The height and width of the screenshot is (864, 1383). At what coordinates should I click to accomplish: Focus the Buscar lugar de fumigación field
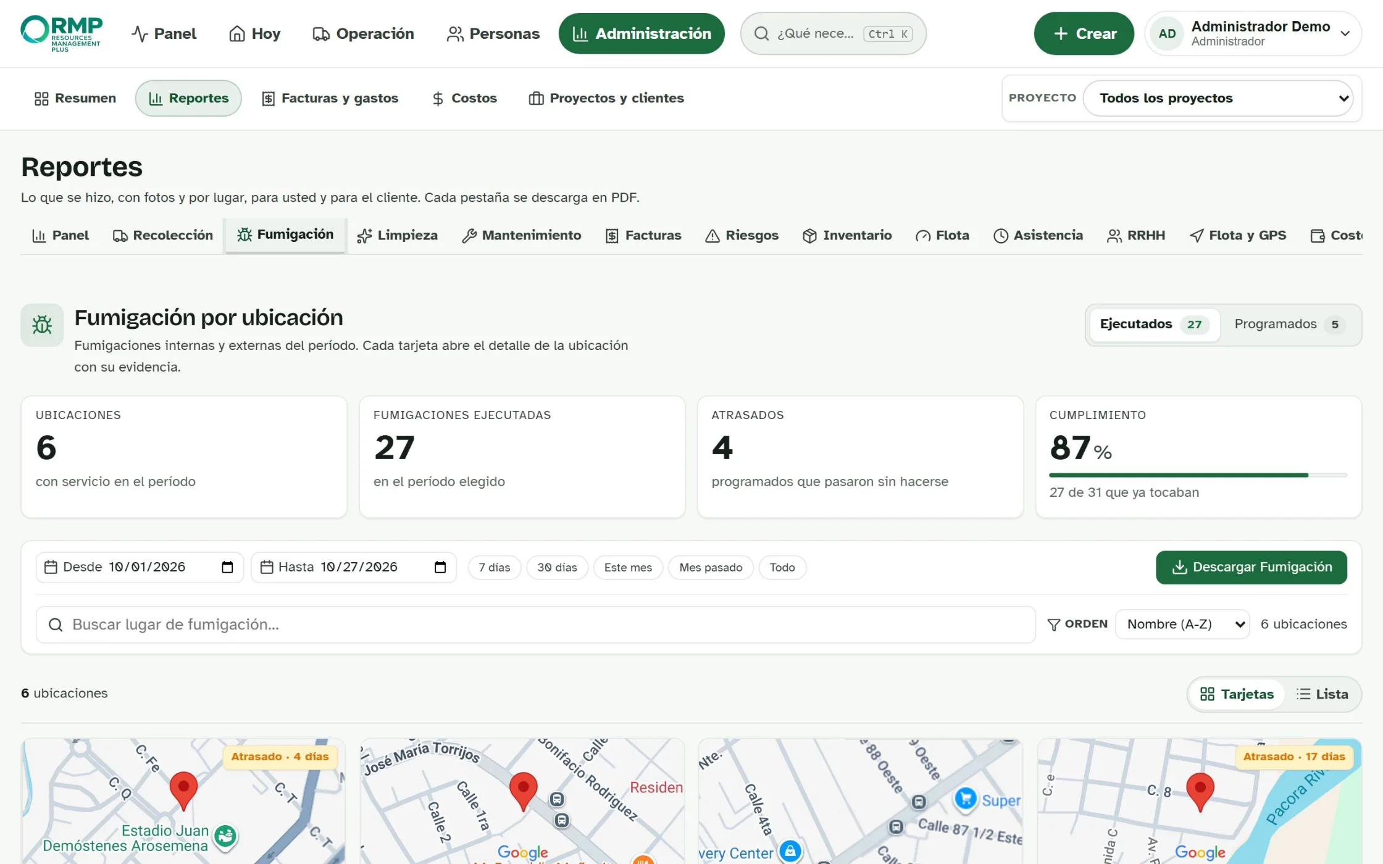click(x=535, y=625)
